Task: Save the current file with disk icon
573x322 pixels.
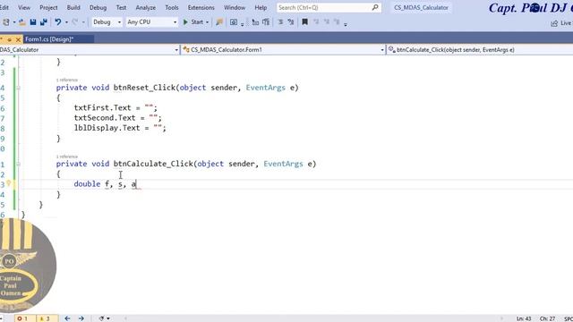Action: [33, 22]
